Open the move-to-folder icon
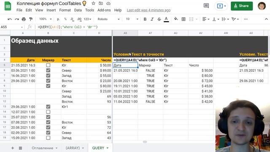Viewport: 270px width, 152px height. click(x=101, y=3)
